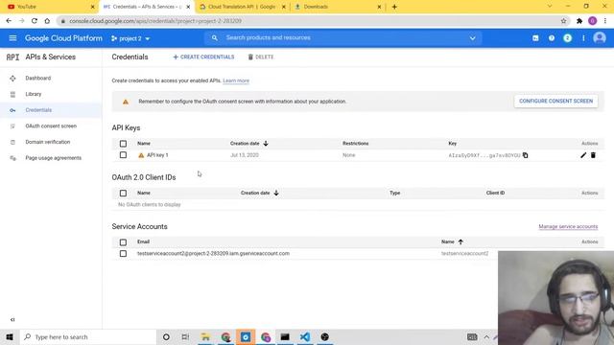This screenshot has width=614, height=345.
Task: Click CREATE CREDENTIALS button
Action: click(x=203, y=57)
